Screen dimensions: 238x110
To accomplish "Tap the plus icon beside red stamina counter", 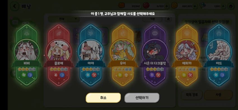I will (167, 6).
